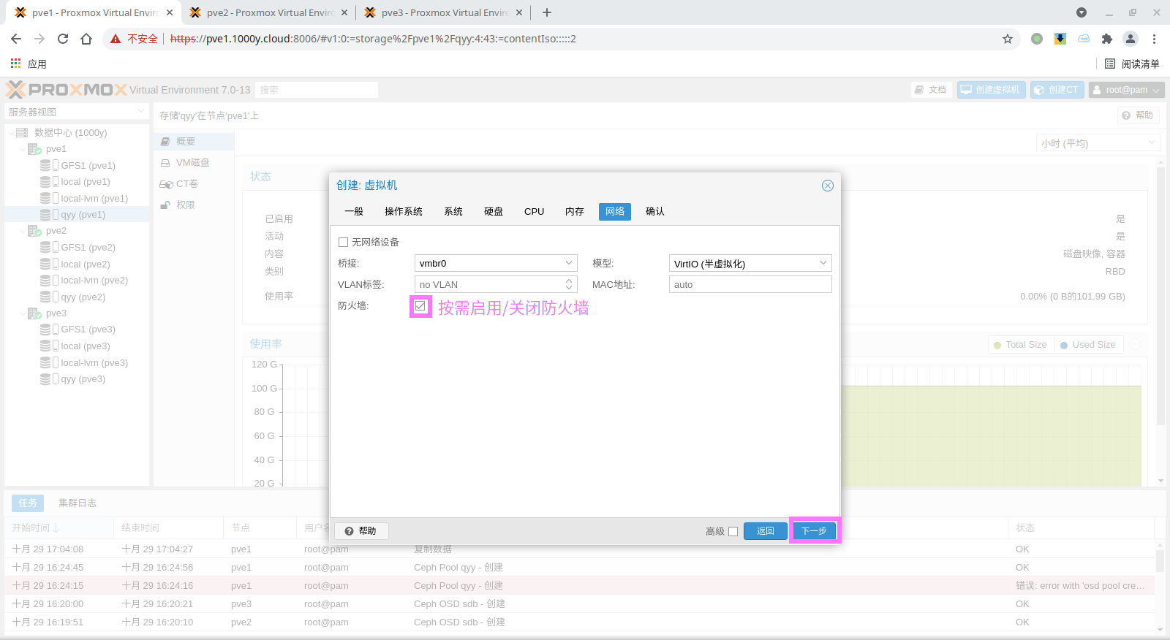1170x640 pixels.
Task: Open the CPU tab in wizard
Action: click(534, 211)
